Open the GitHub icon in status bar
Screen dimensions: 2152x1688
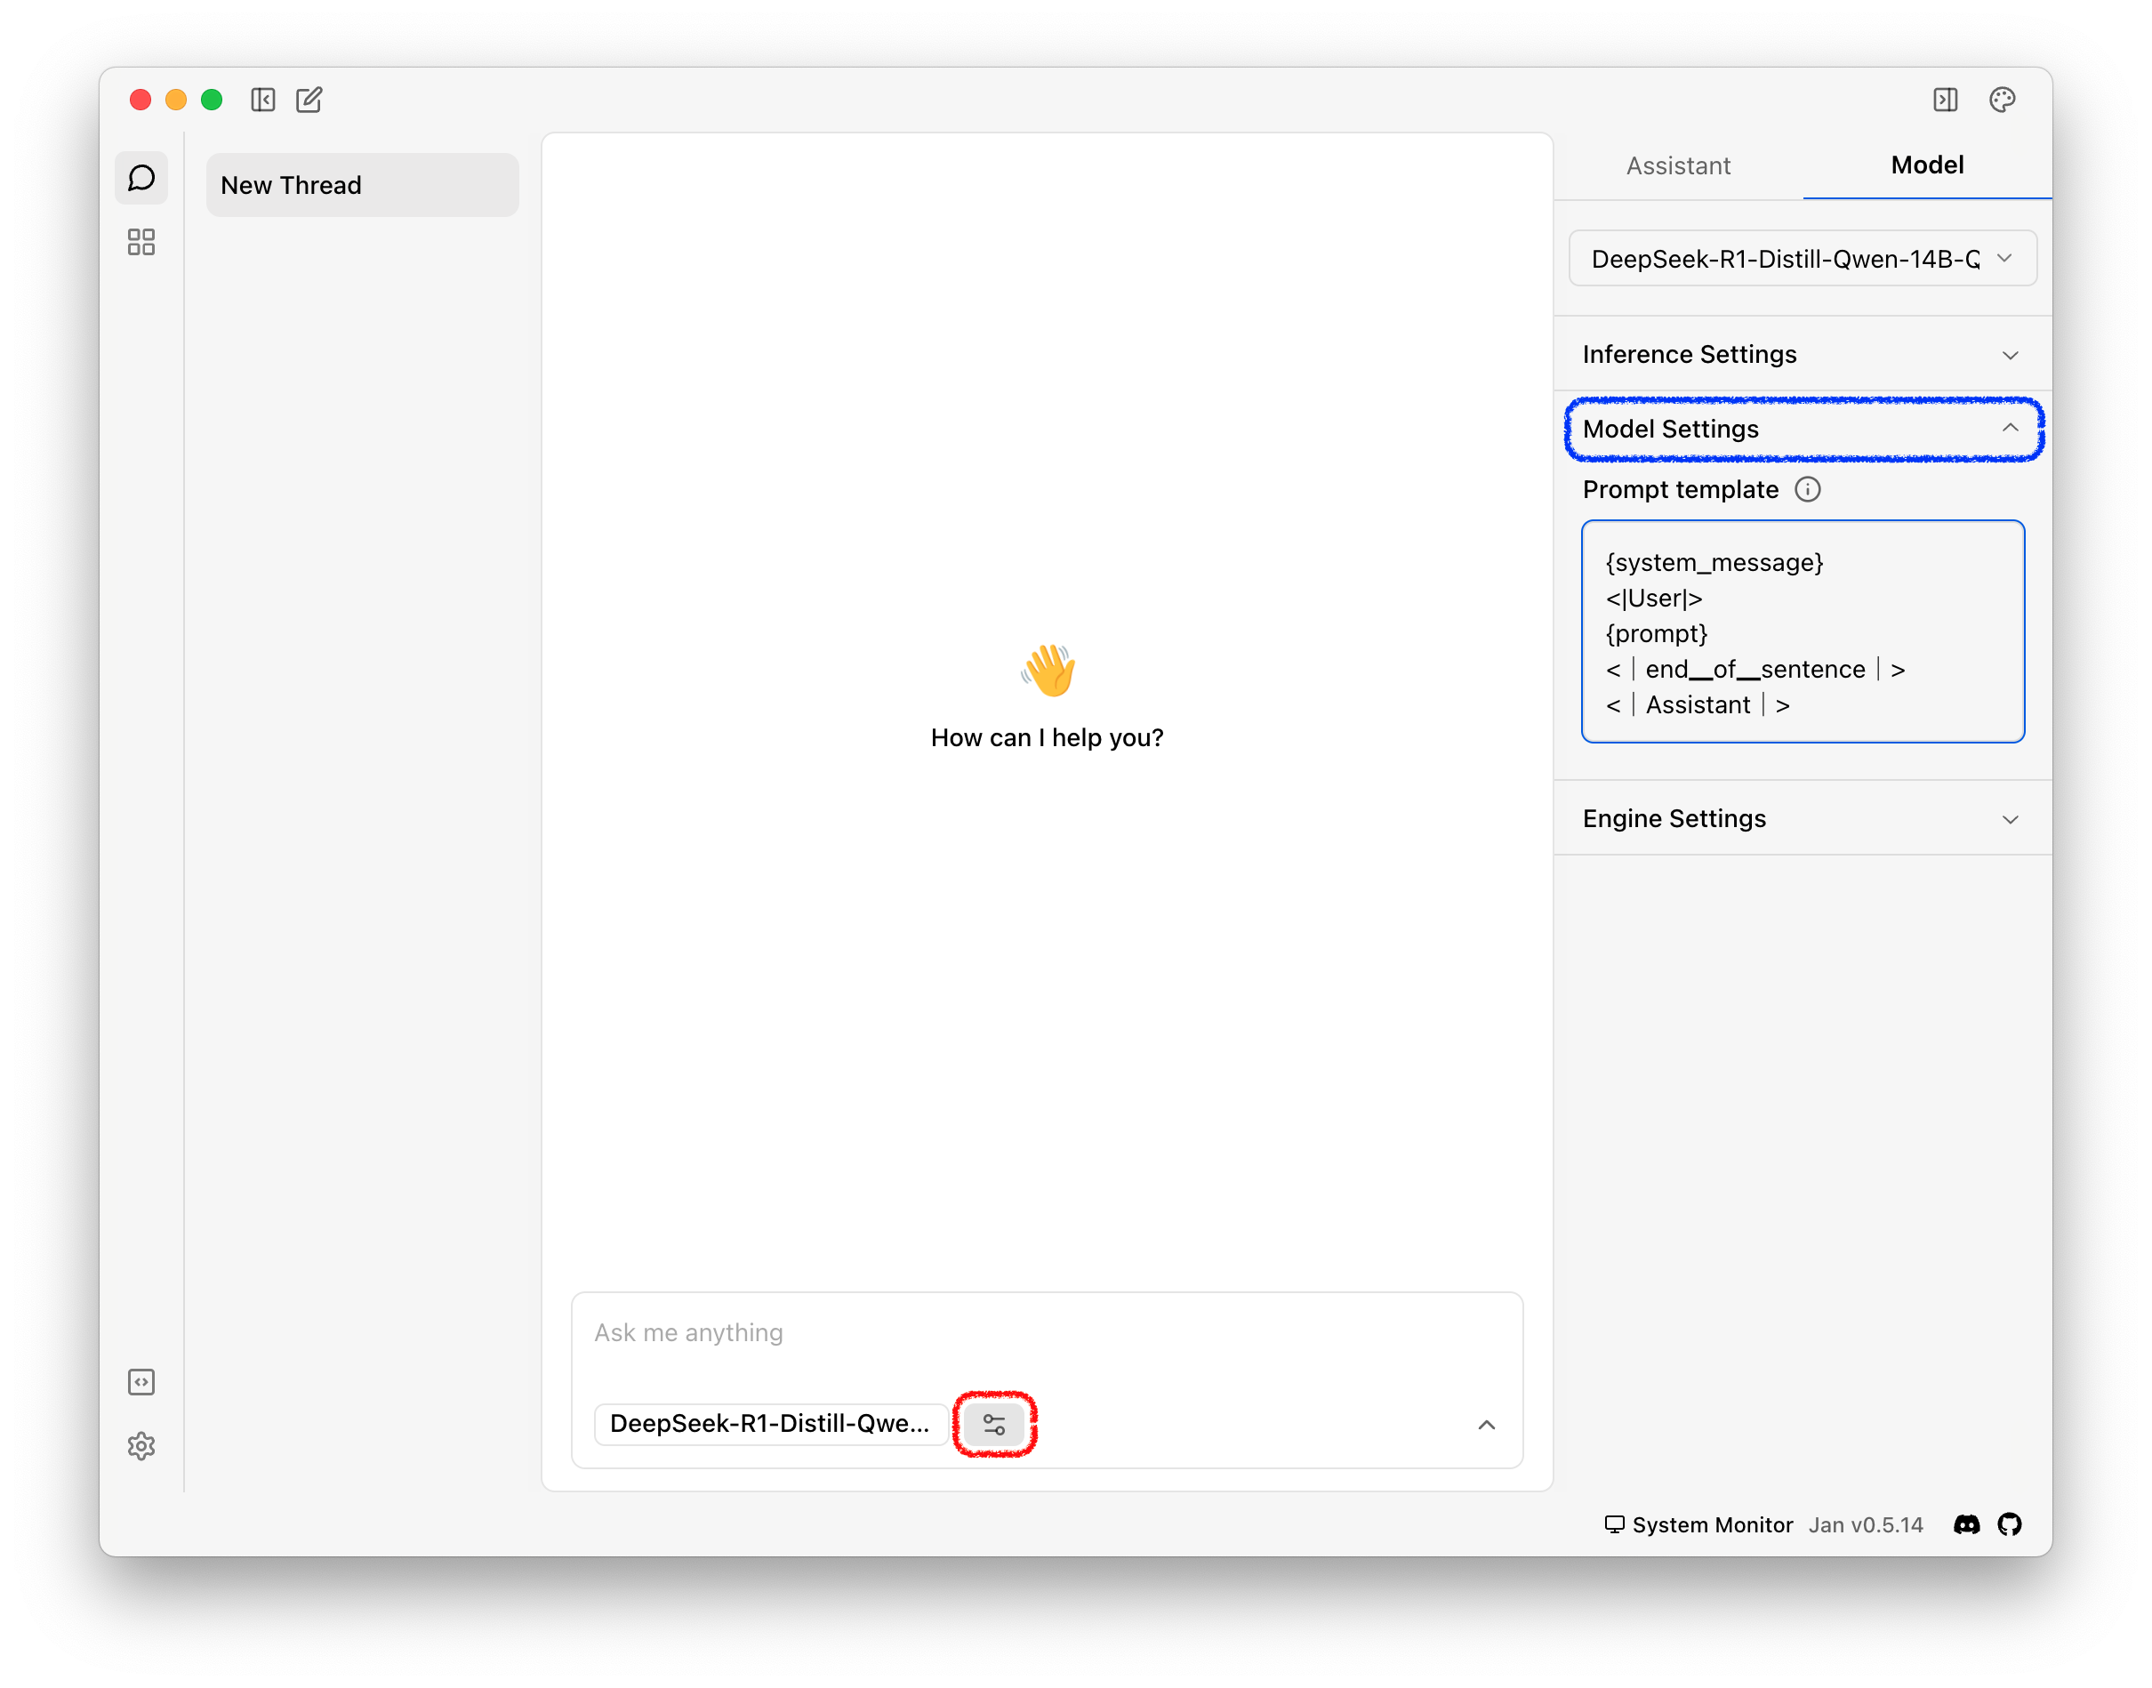pyautogui.click(x=2010, y=1524)
